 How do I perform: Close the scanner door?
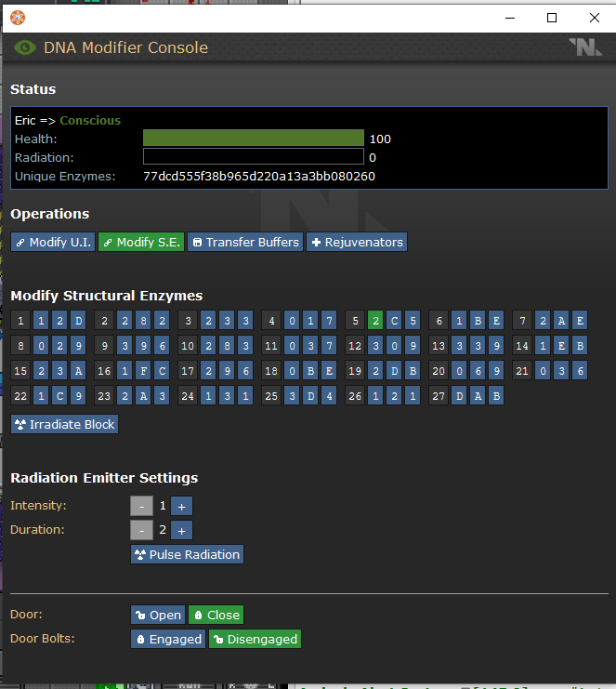[x=216, y=615]
